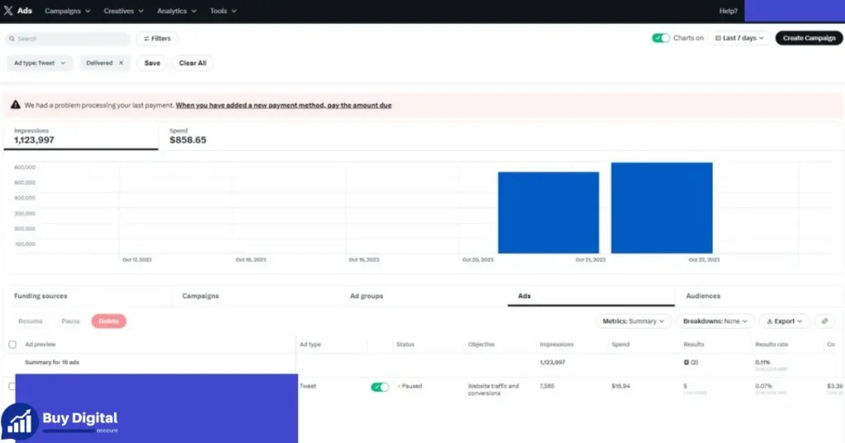Open the Metrics: Summary dropdown
This screenshot has width=845, height=443.
tap(633, 321)
